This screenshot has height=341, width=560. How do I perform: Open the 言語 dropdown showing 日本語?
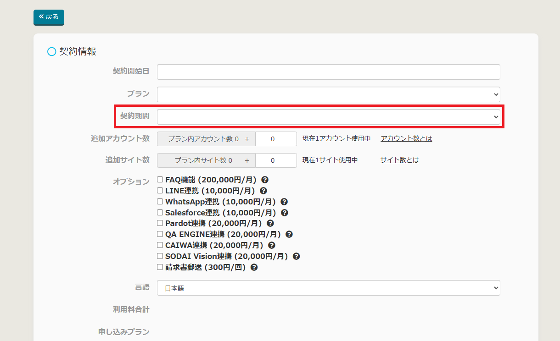tap(328, 288)
